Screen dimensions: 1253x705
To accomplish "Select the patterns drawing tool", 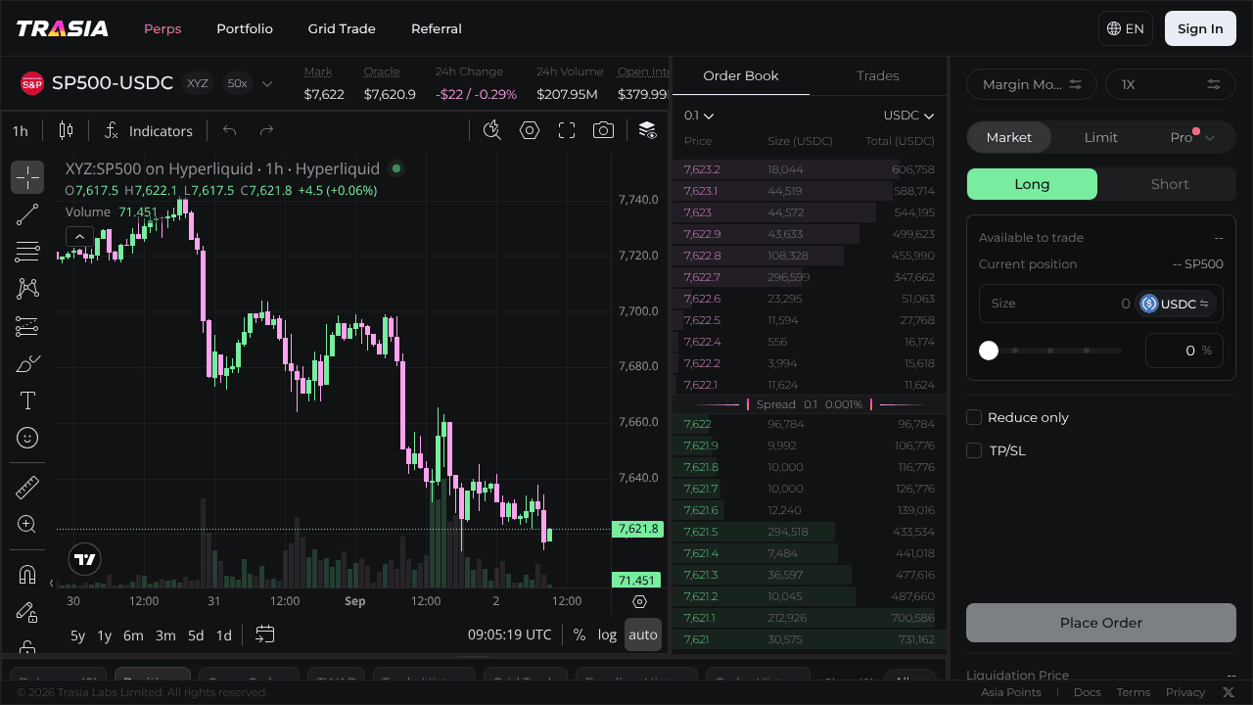I will tap(27, 289).
